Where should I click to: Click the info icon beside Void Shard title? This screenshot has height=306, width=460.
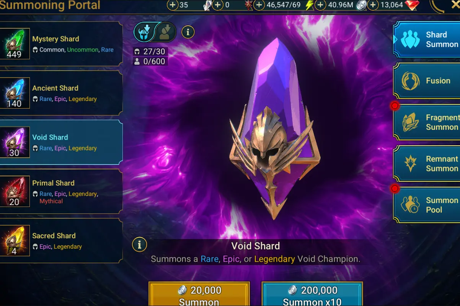point(140,244)
